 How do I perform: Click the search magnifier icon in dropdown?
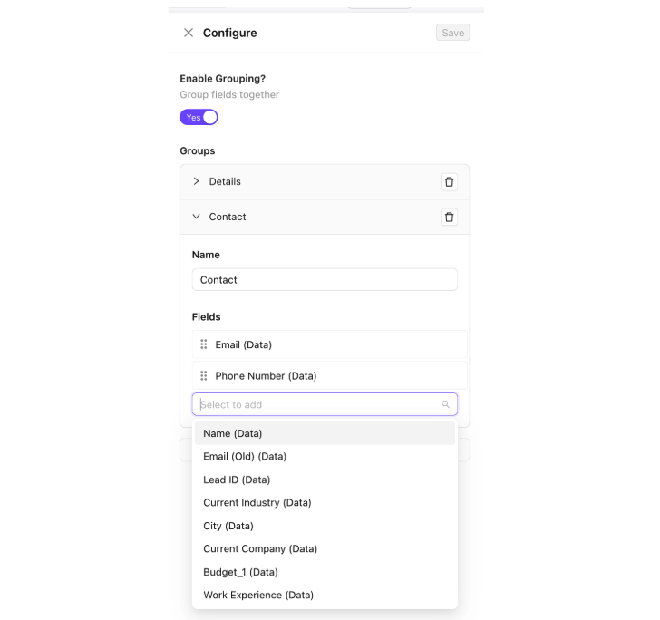[445, 405]
